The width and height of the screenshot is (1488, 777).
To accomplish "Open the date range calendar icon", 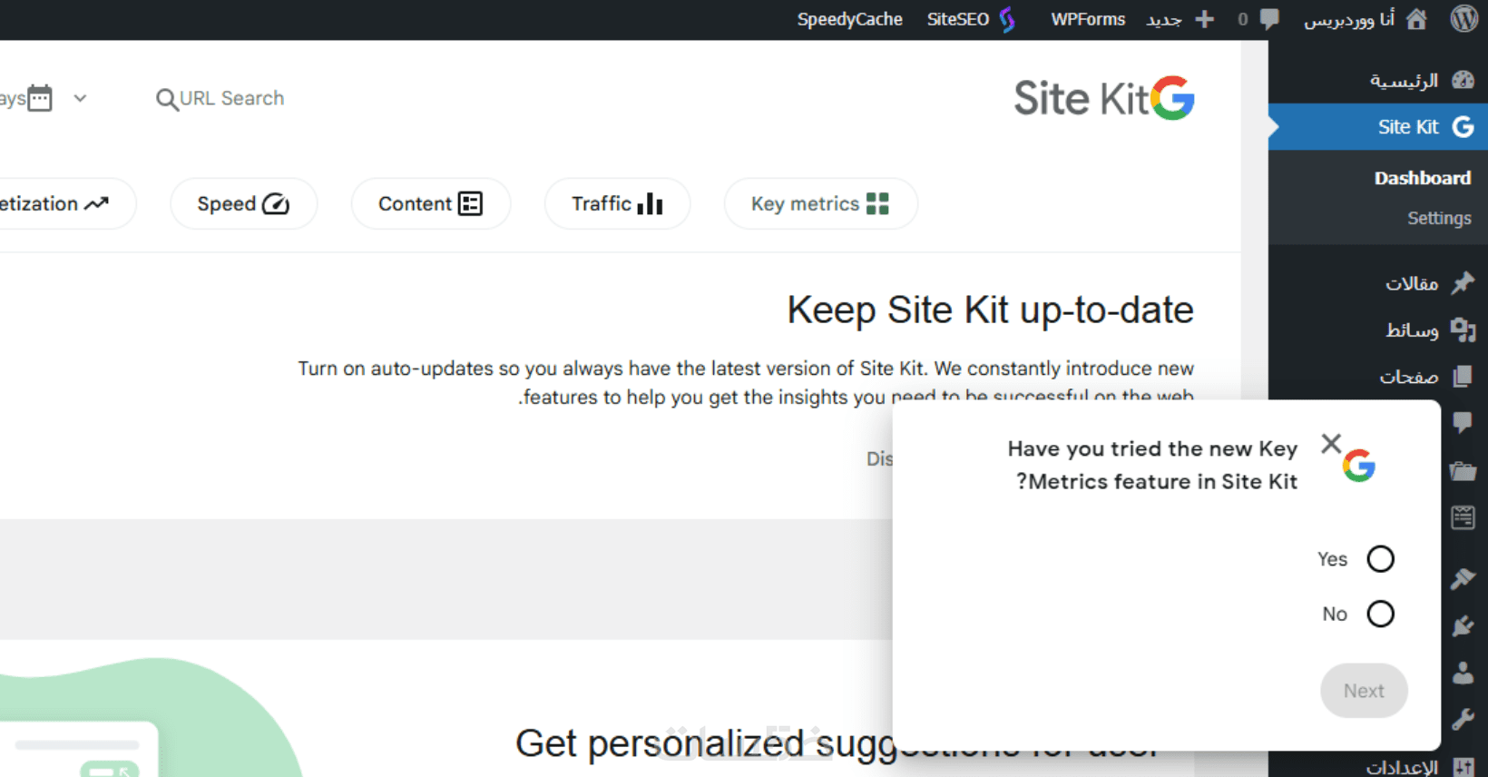I will click(40, 97).
